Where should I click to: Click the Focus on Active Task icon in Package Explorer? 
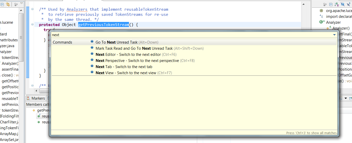point(16,4)
